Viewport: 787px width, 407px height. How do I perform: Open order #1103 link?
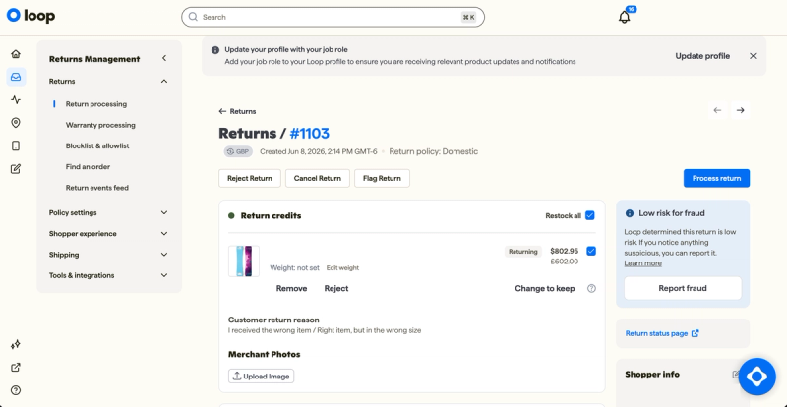point(310,134)
